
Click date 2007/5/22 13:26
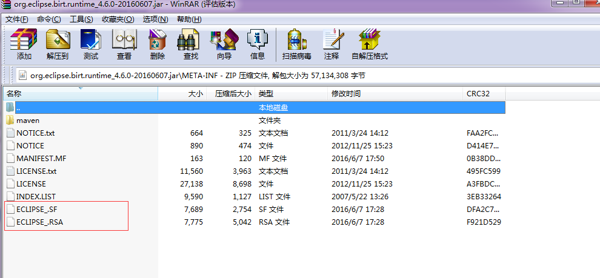(x=359, y=197)
